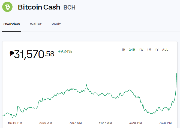Click the 2:56 AM axis label
This screenshot has width=180, height=128.
pos(46,123)
